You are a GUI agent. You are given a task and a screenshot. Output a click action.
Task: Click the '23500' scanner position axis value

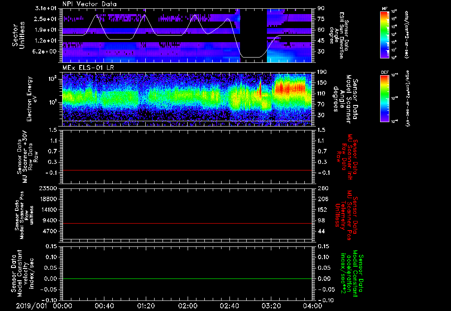[x=48, y=188]
